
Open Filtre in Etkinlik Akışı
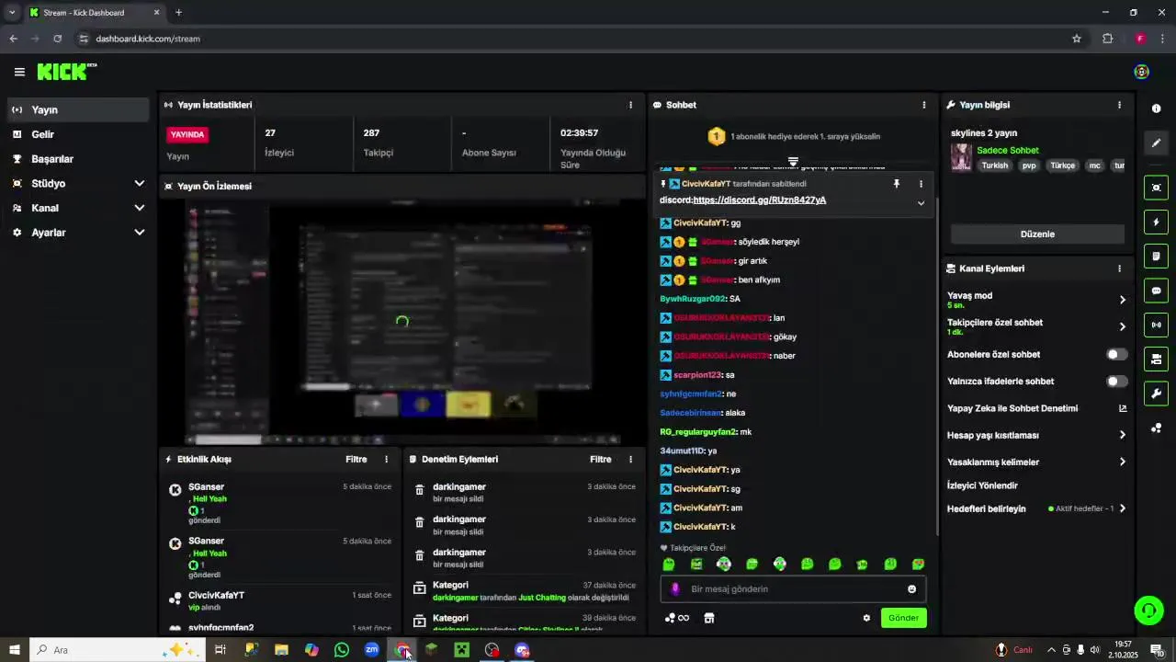356,459
